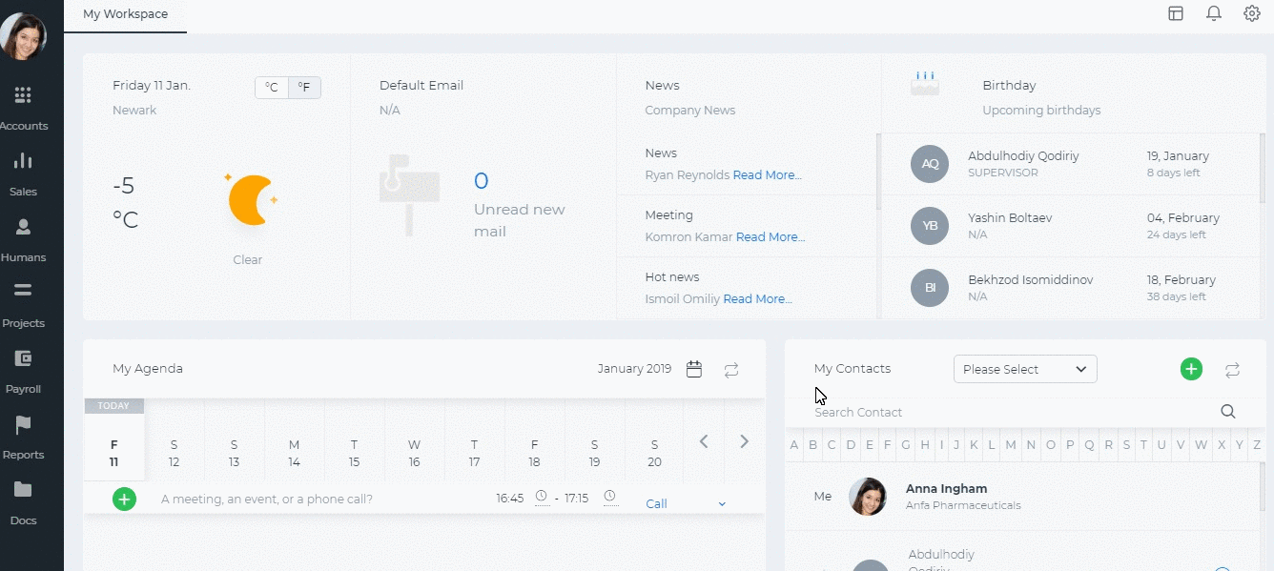Select Friday 18 in agenda

[x=534, y=453]
